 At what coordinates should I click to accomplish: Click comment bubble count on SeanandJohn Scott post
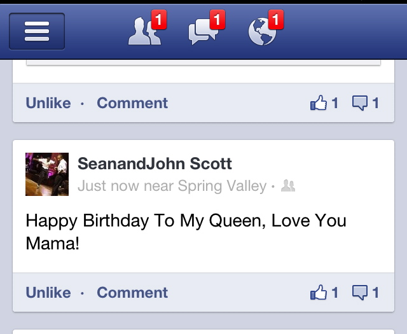point(366,293)
